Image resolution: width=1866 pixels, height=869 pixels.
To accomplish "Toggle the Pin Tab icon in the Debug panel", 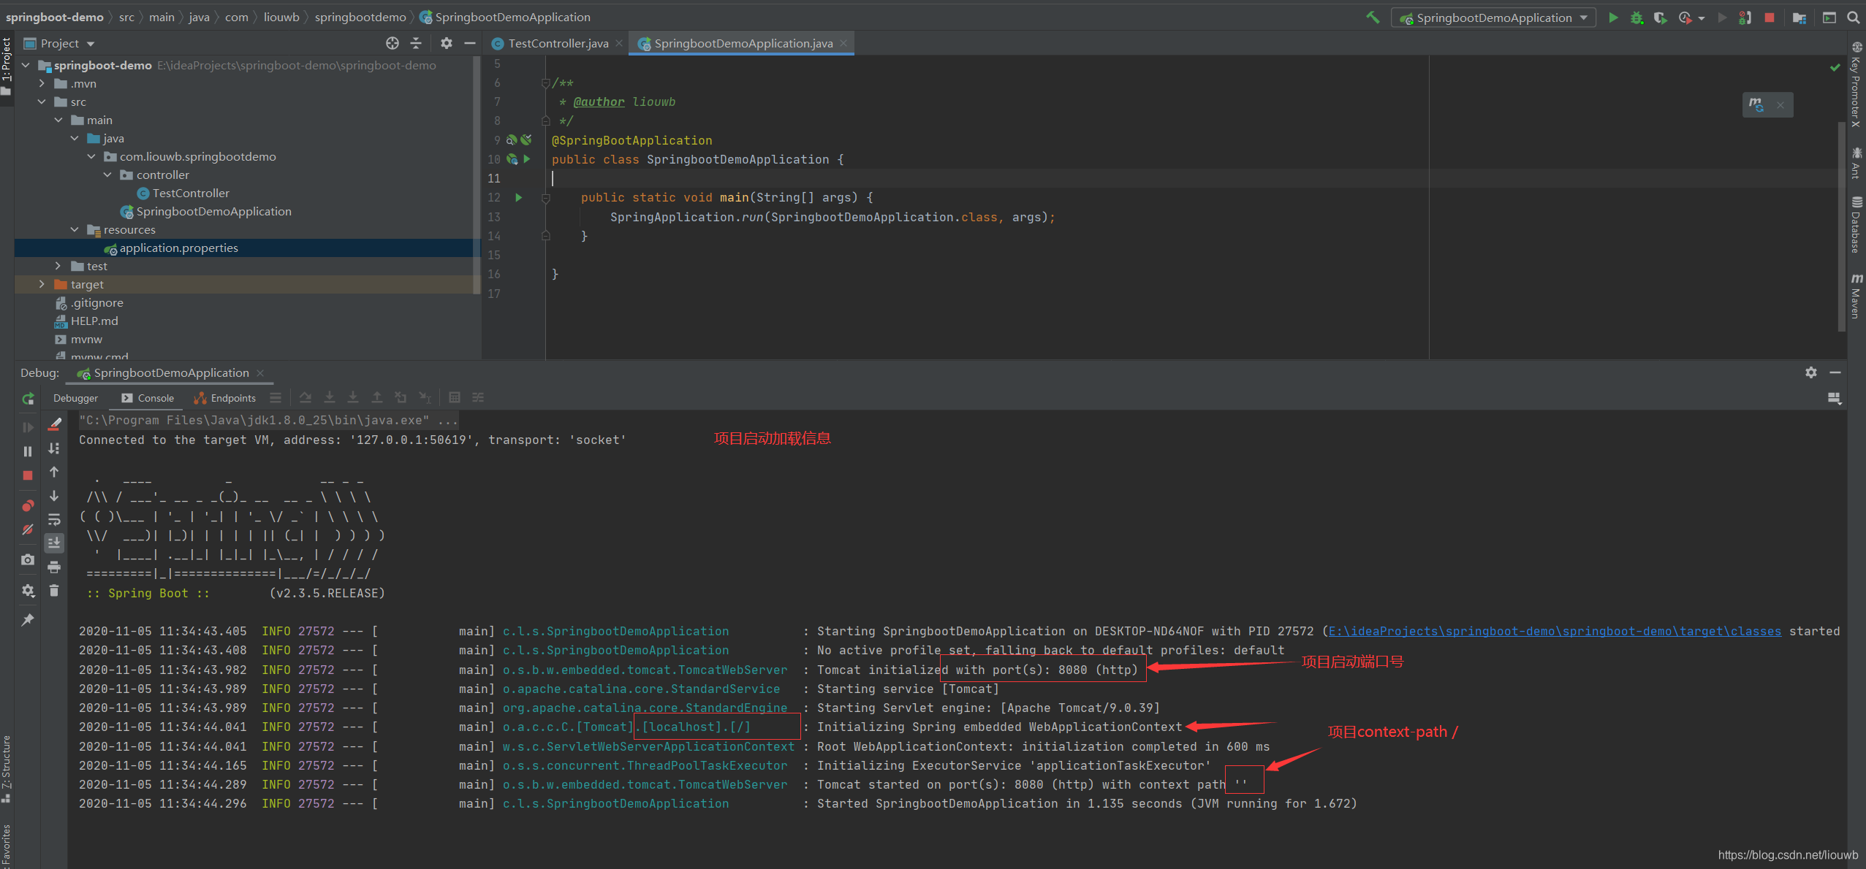I will pyautogui.click(x=28, y=620).
